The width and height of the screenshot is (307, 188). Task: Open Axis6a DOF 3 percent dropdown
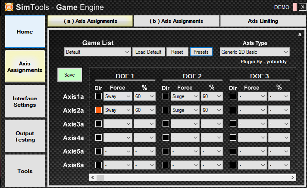click(x=279, y=165)
